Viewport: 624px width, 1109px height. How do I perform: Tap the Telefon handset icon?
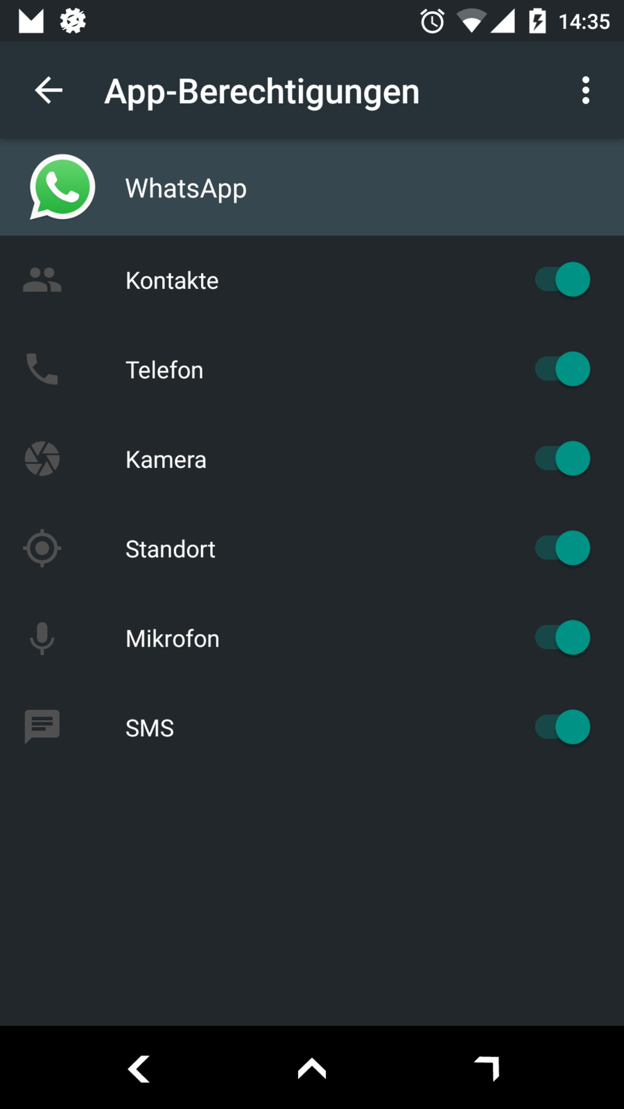click(x=42, y=369)
